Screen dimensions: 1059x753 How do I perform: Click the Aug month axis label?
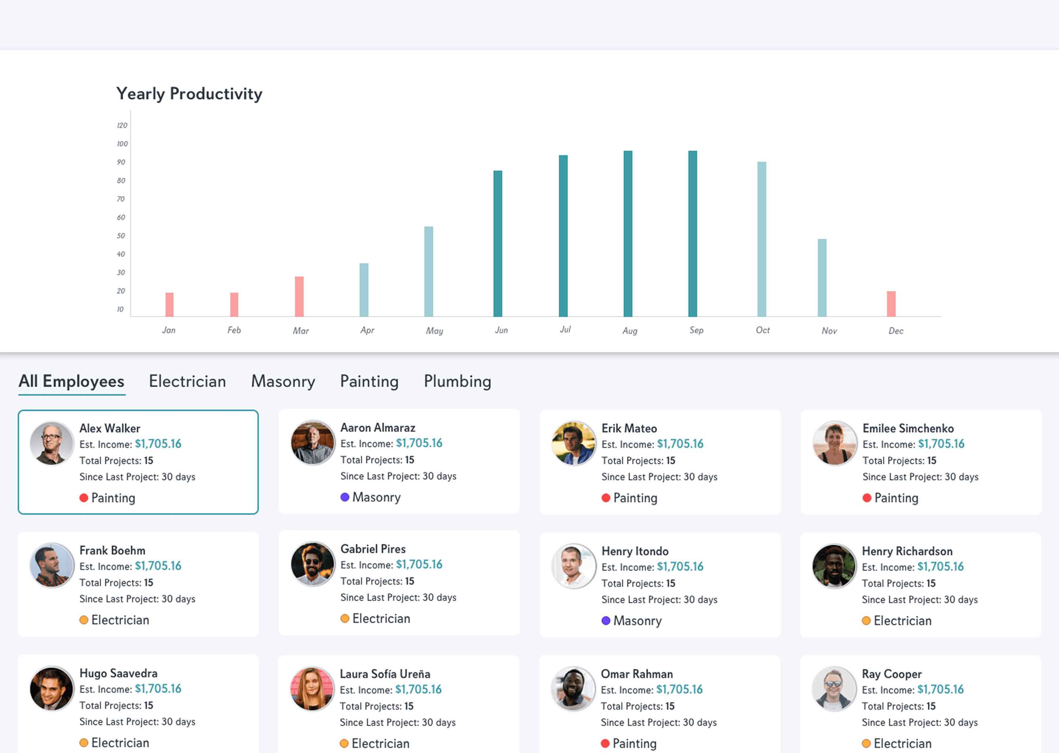pos(630,331)
